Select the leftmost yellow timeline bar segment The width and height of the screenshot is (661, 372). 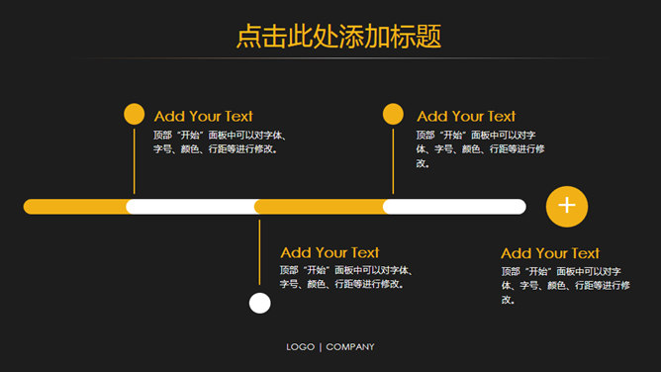76,207
